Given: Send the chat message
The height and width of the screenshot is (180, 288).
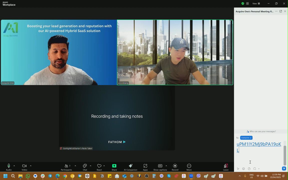Looking at the screenshot, I should click(284, 168).
